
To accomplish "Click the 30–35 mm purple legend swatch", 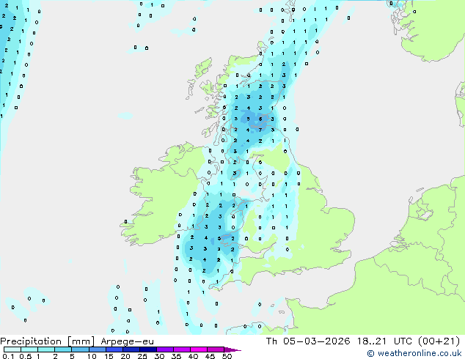I will 165,349.
